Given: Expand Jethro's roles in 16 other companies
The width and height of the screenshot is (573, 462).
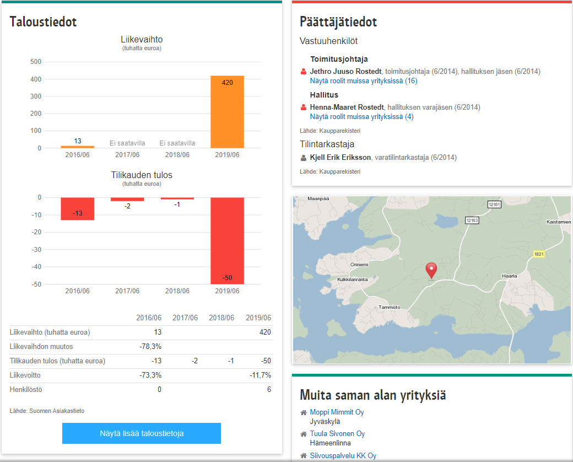Looking at the screenshot, I should pyautogui.click(x=363, y=81).
